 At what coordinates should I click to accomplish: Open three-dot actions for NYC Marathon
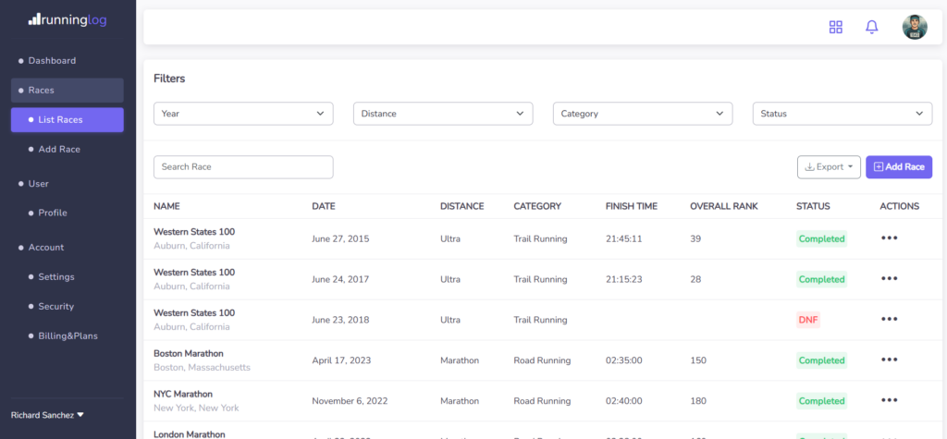tap(889, 401)
